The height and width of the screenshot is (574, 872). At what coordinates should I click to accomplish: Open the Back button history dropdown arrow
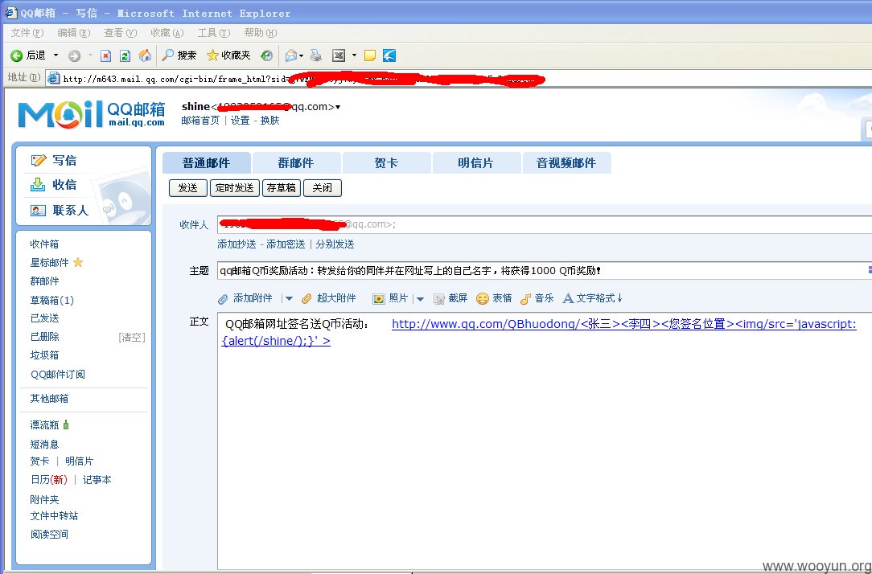point(56,55)
